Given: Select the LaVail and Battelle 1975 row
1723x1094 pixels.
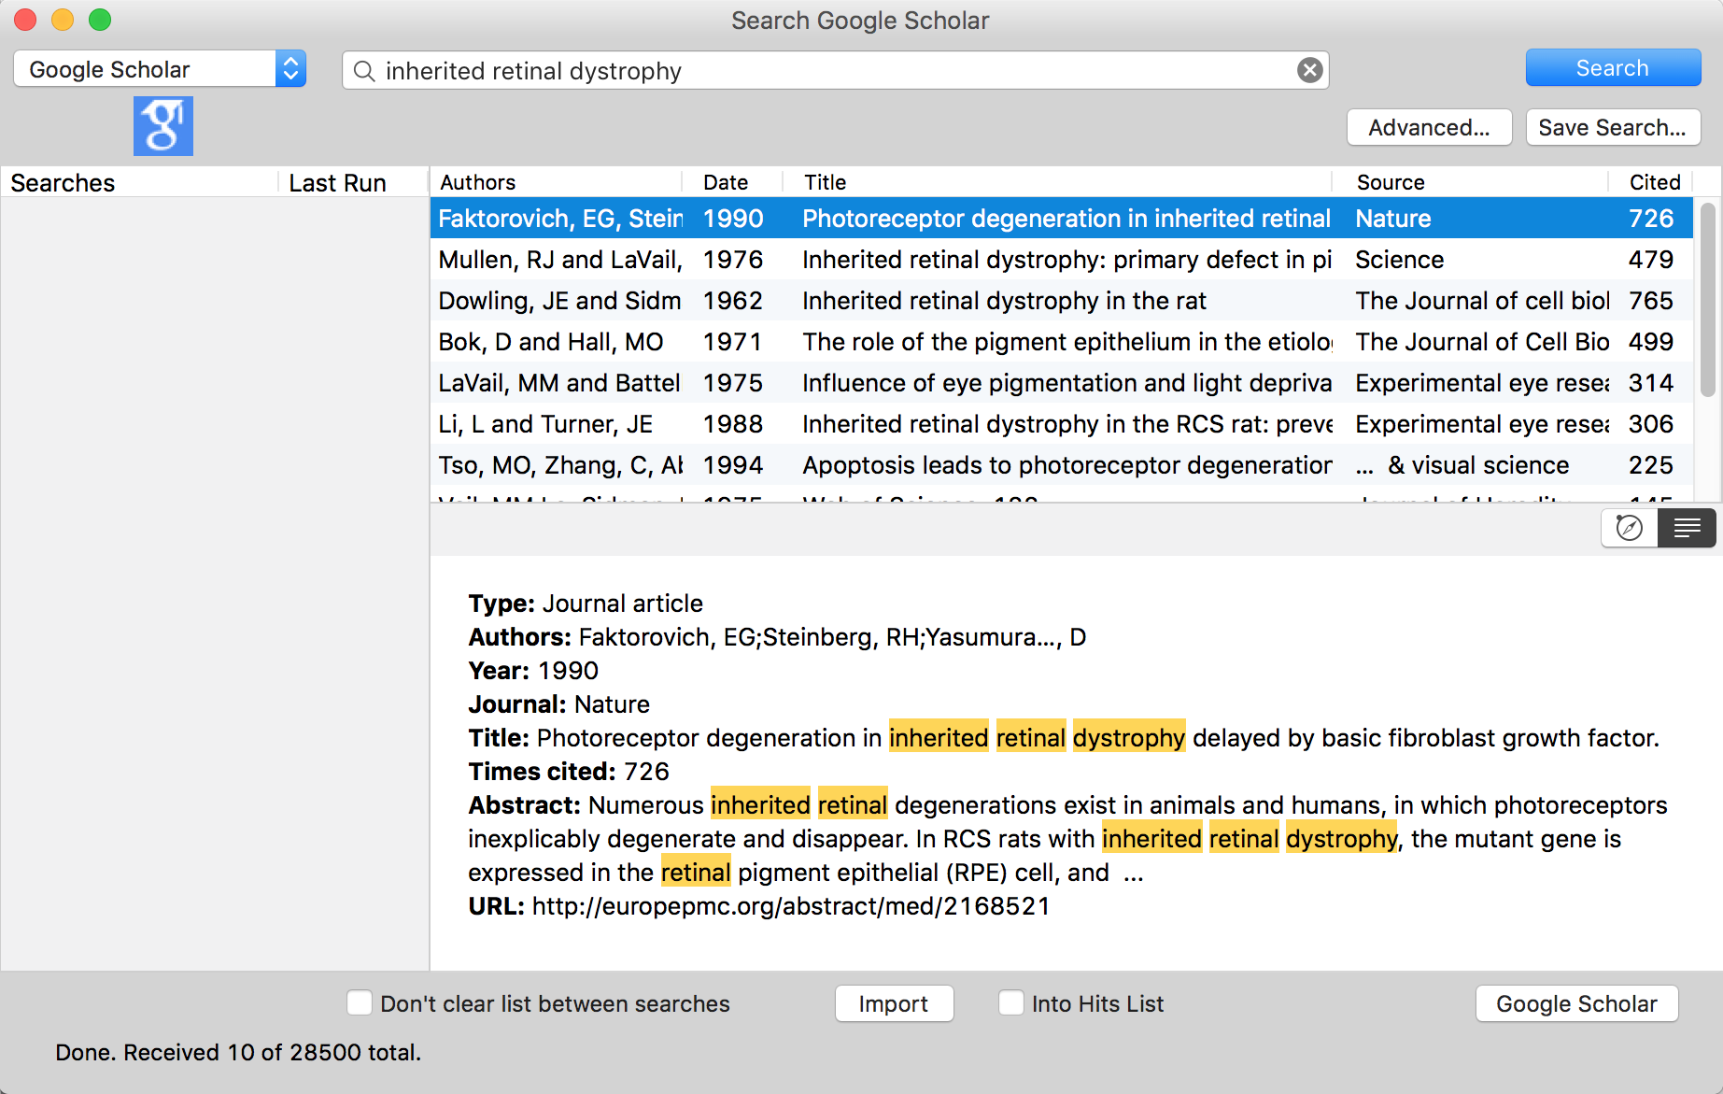Looking at the screenshot, I should (1062, 383).
